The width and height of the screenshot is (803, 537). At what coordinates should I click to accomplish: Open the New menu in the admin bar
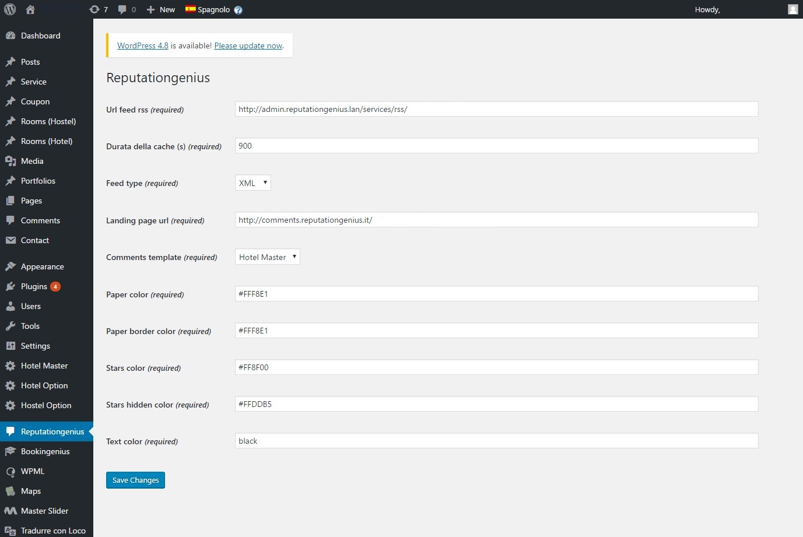160,9
